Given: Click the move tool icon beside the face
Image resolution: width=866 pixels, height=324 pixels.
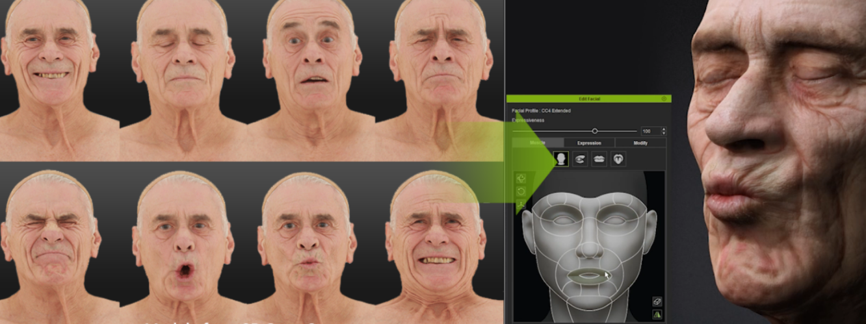Looking at the screenshot, I should tap(521, 179).
